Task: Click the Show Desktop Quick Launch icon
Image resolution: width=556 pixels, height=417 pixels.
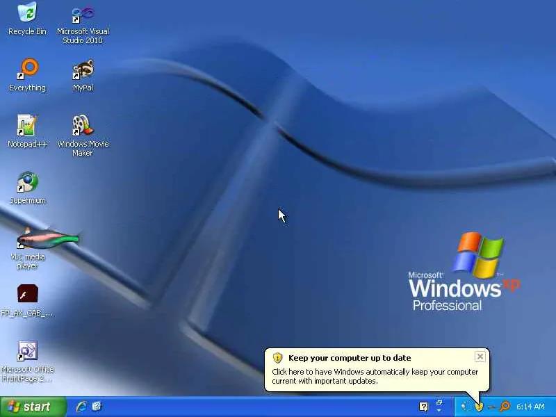Action: tap(97, 407)
